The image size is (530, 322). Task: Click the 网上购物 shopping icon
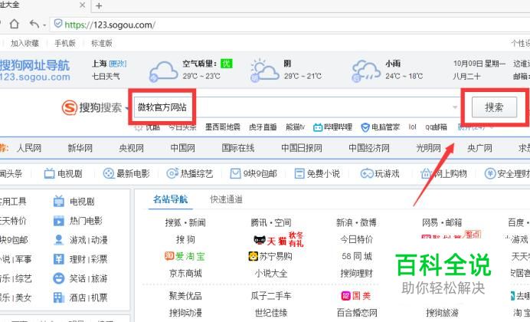coord(426,173)
